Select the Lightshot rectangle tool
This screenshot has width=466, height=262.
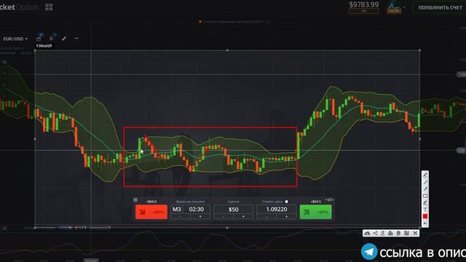pos(425,196)
